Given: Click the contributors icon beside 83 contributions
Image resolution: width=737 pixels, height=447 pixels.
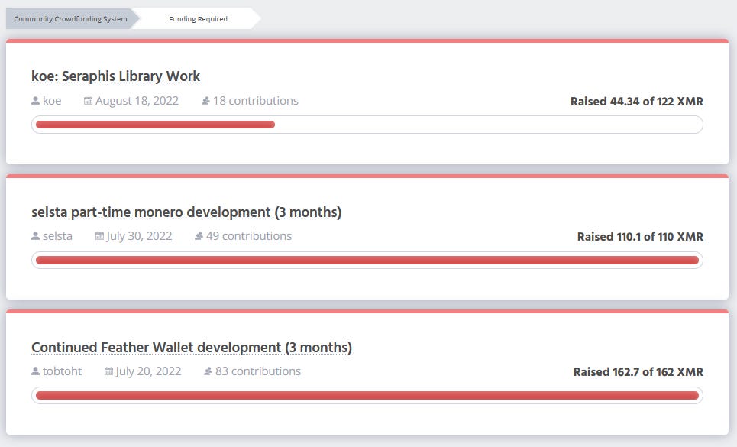Looking at the screenshot, I should (208, 371).
